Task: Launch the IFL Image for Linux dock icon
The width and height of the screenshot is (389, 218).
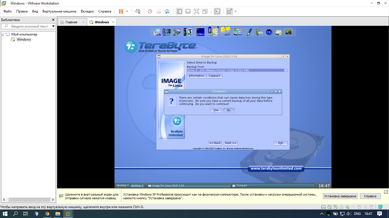Action: [x=157, y=32]
